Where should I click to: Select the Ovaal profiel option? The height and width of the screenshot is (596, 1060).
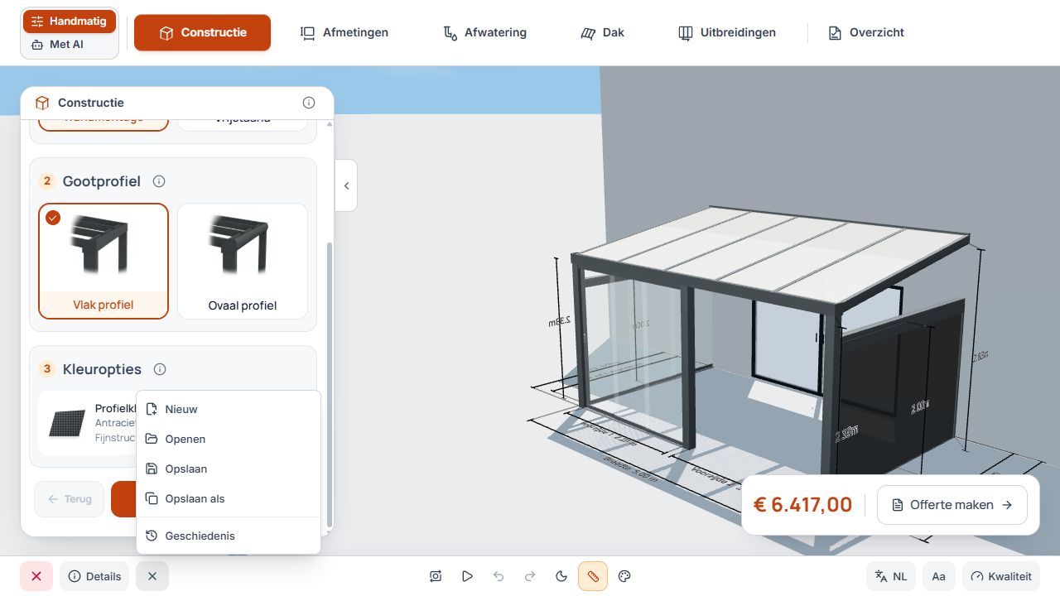(x=243, y=262)
